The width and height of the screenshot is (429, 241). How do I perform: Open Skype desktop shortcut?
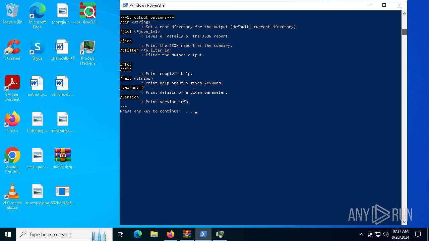tap(37, 50)
